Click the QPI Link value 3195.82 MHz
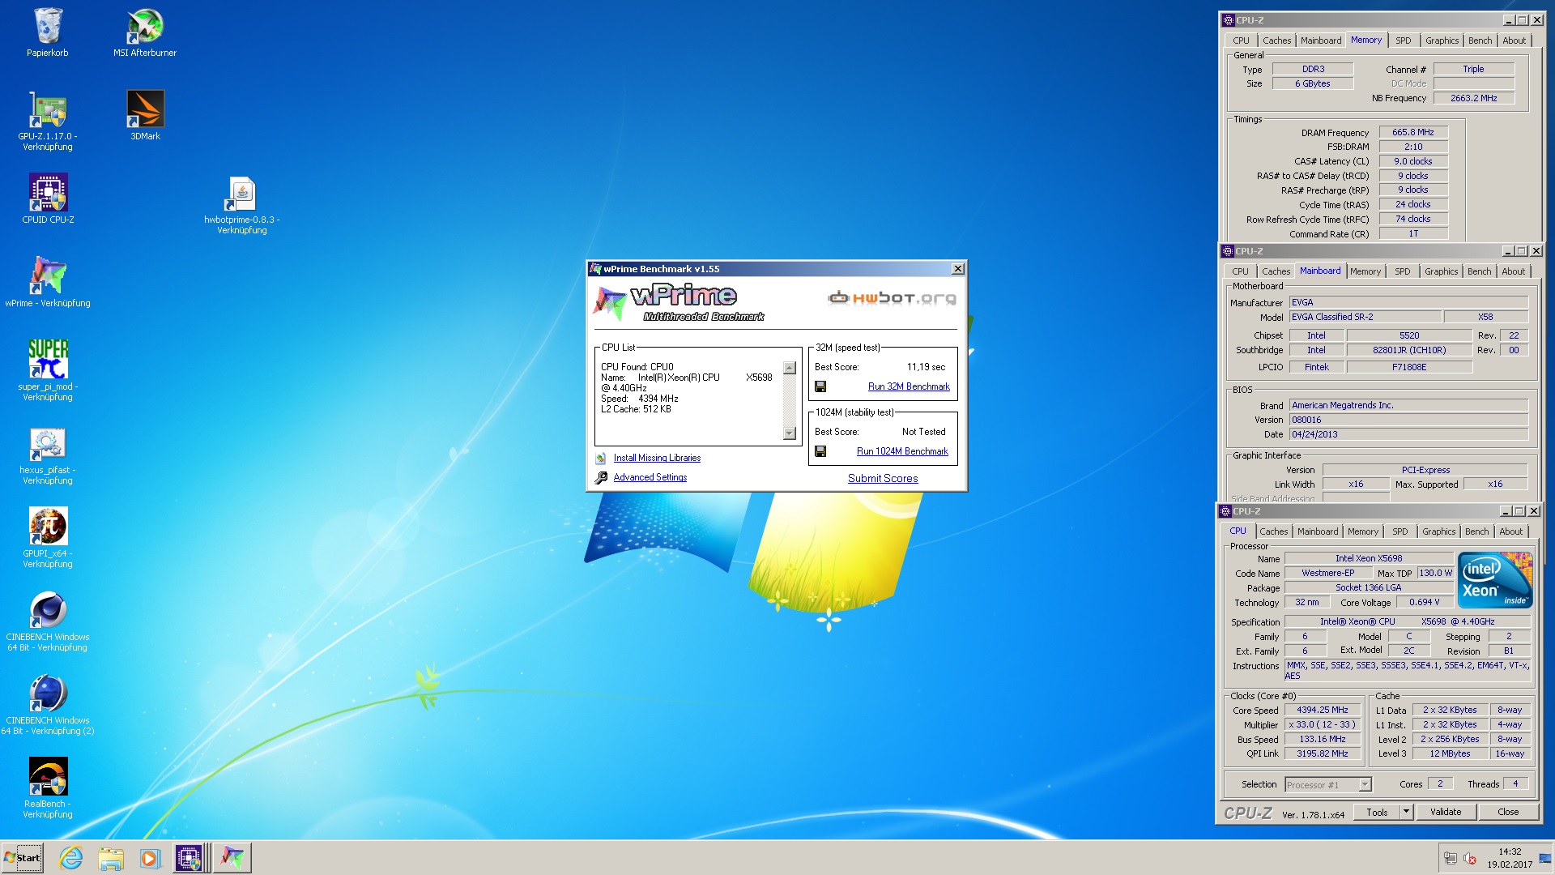This screenshot has width=1555, height=875. (1323, 754)
